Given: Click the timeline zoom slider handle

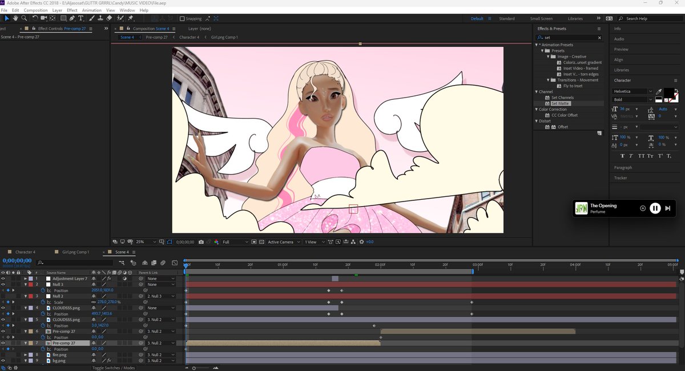Looking at the screenshot, I should (194, 368).
